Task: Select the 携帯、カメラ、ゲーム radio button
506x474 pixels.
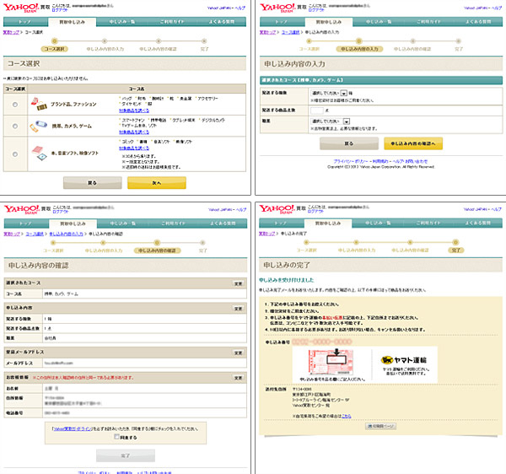Action: (x=15, y=128)
